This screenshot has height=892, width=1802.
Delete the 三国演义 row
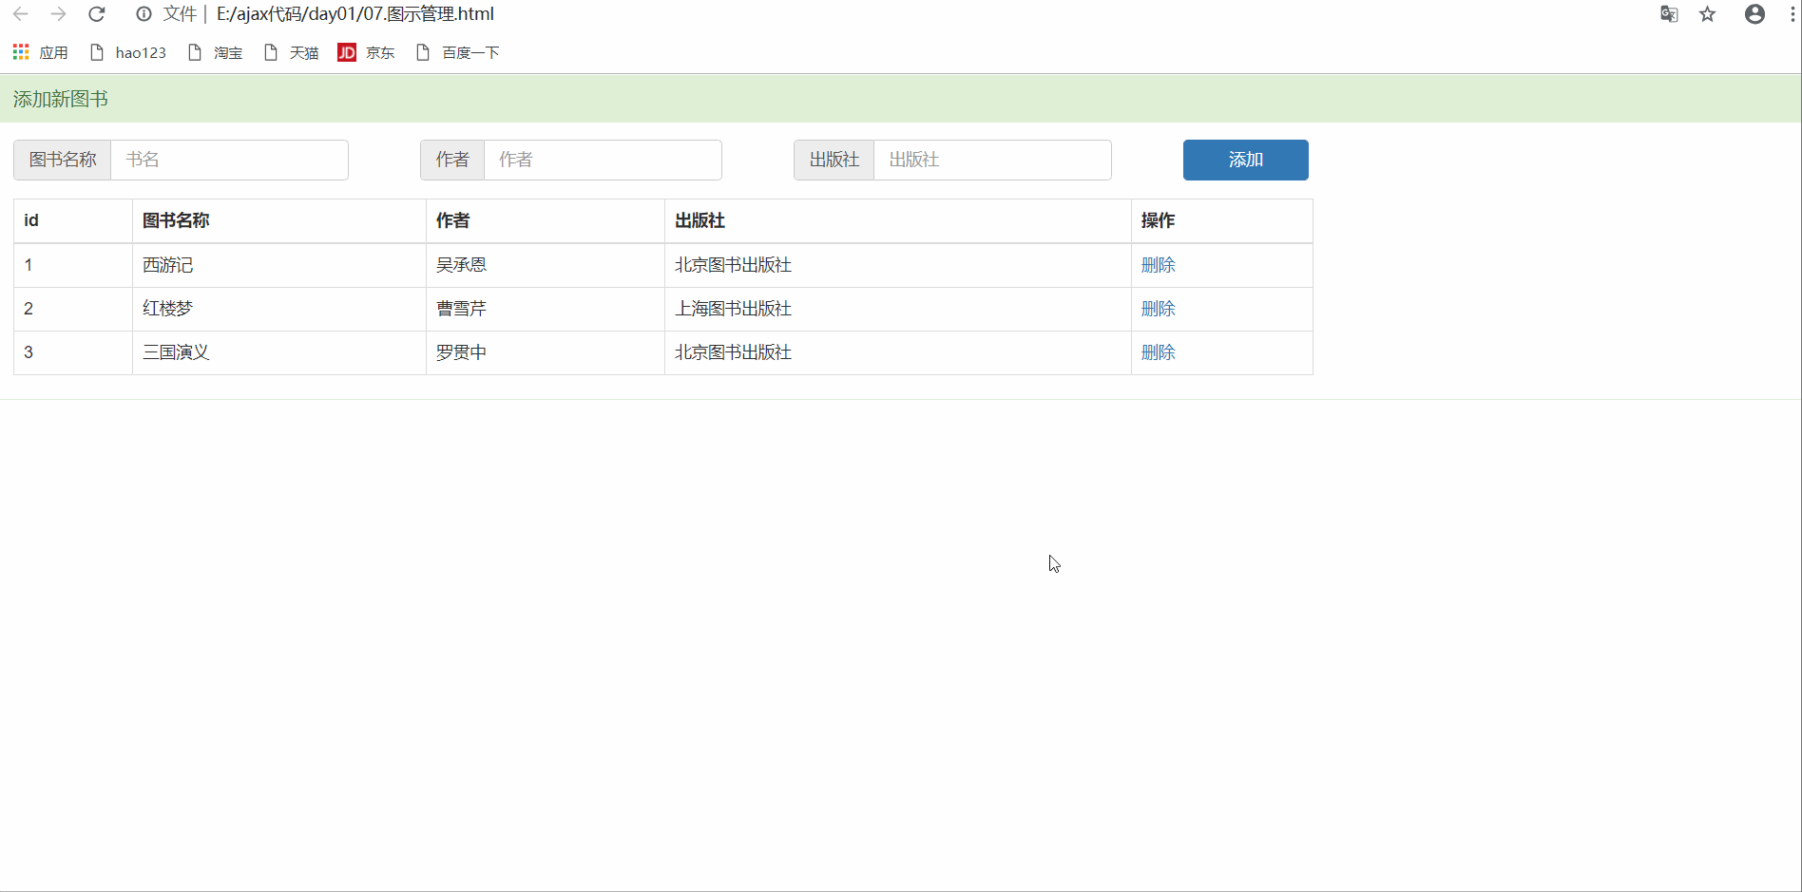point(1159,352)
